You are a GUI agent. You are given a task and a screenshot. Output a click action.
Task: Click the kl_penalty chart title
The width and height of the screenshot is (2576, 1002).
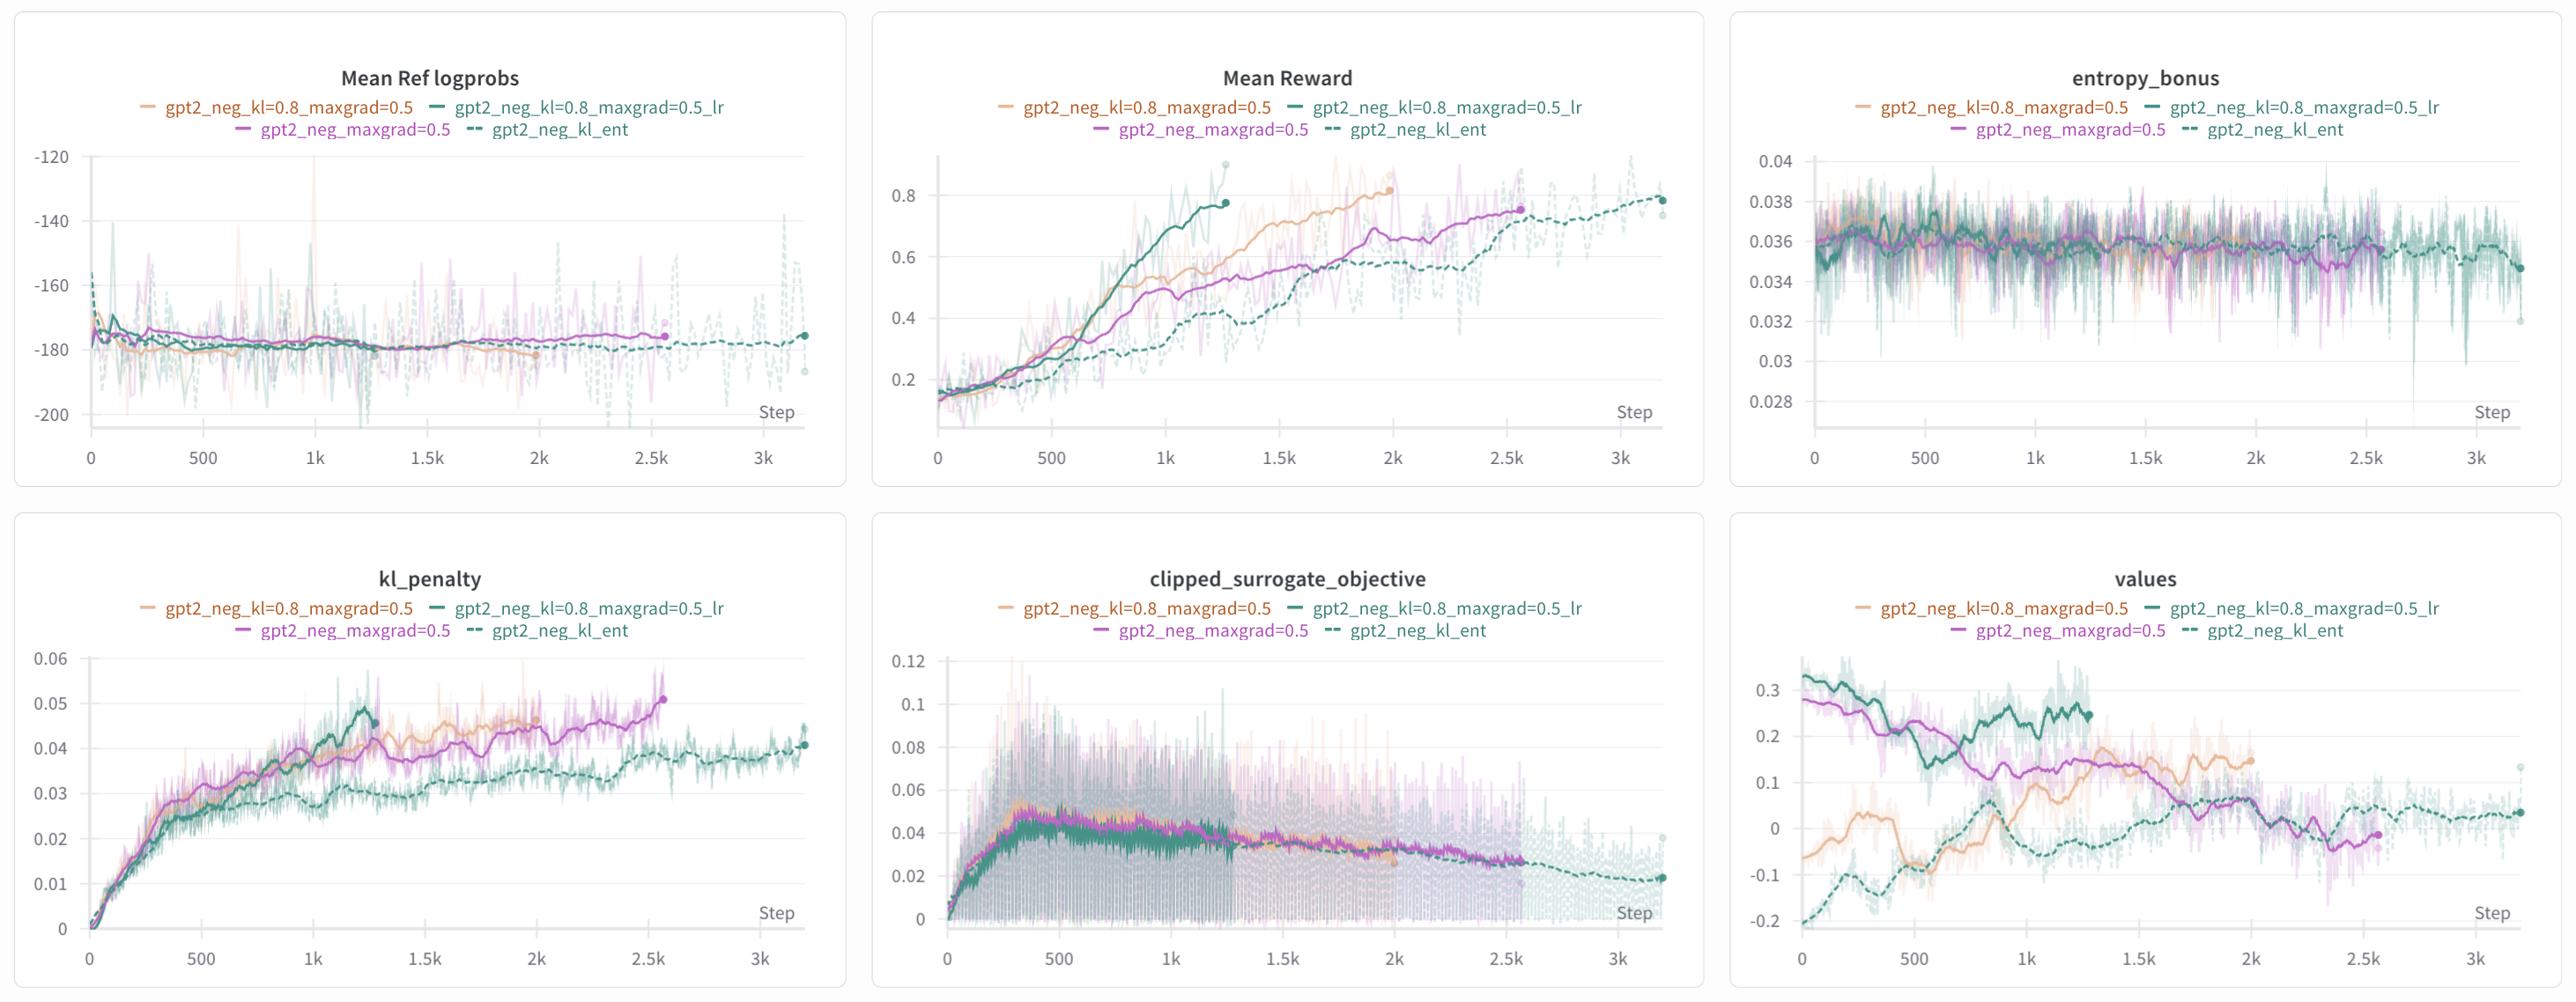coord(430,578)
